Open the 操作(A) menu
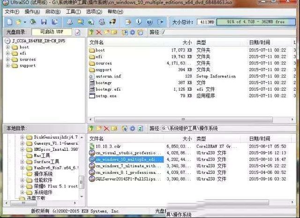The width and height of the screenshot is (300, 218). [32, 12]
